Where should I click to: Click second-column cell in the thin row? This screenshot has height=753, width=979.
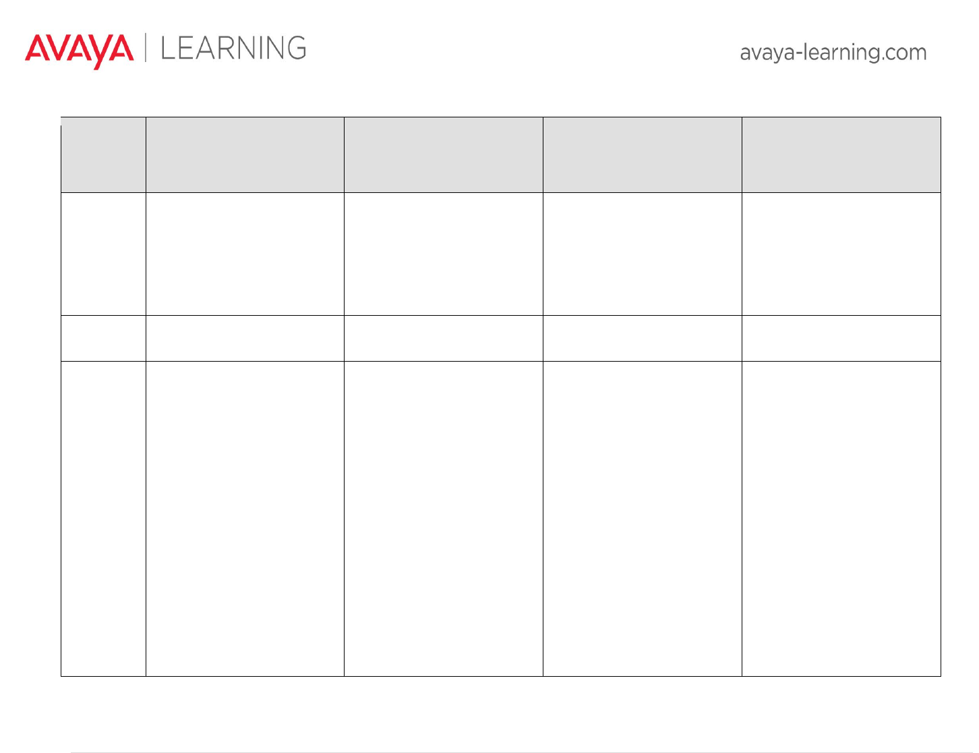[245, 338]
